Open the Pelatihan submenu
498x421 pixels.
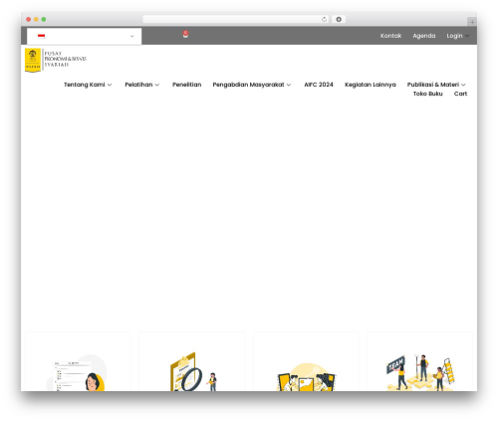(142, 85)
